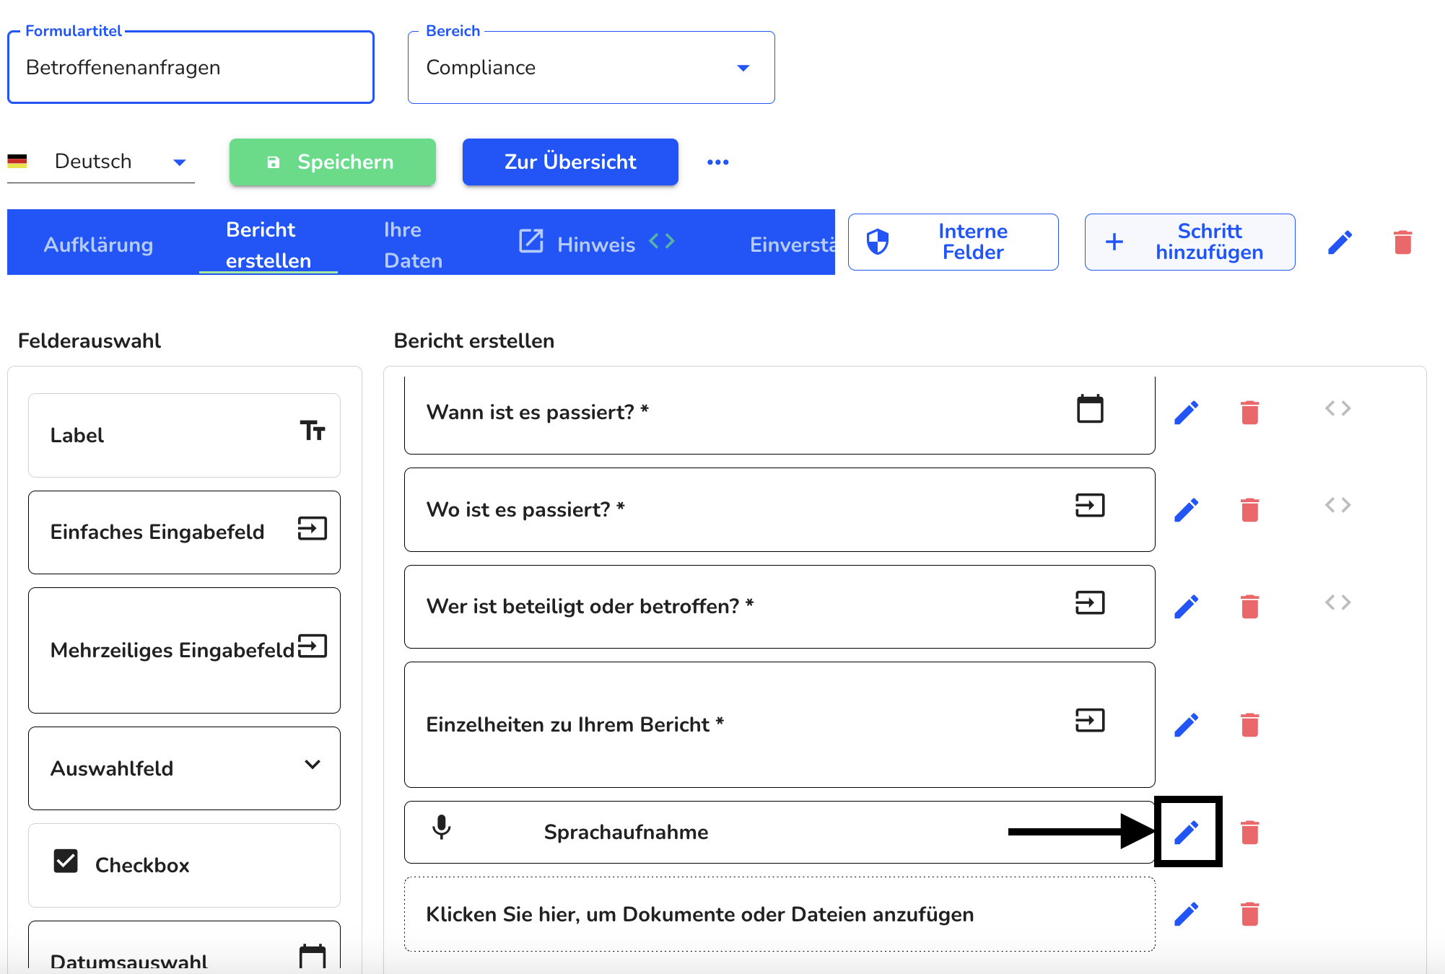Click the Speichern button

click(x=331, y=162)
